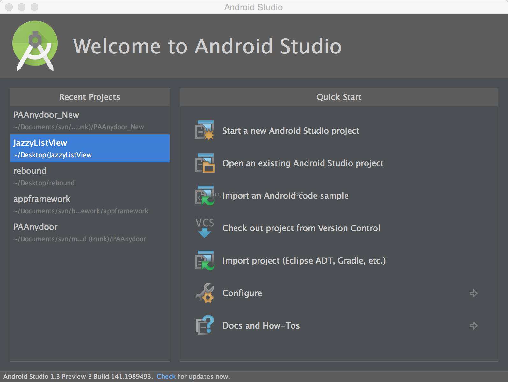
Task: Click the Eclipse ADT/Gradle import project icon
Action: point(205,260)
